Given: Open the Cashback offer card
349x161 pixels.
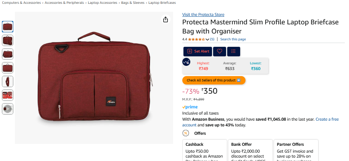Looking at the screenshot, I should [x=205, y=150].
